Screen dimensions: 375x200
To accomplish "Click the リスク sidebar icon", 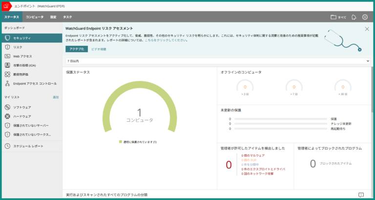I will point(7,47).
